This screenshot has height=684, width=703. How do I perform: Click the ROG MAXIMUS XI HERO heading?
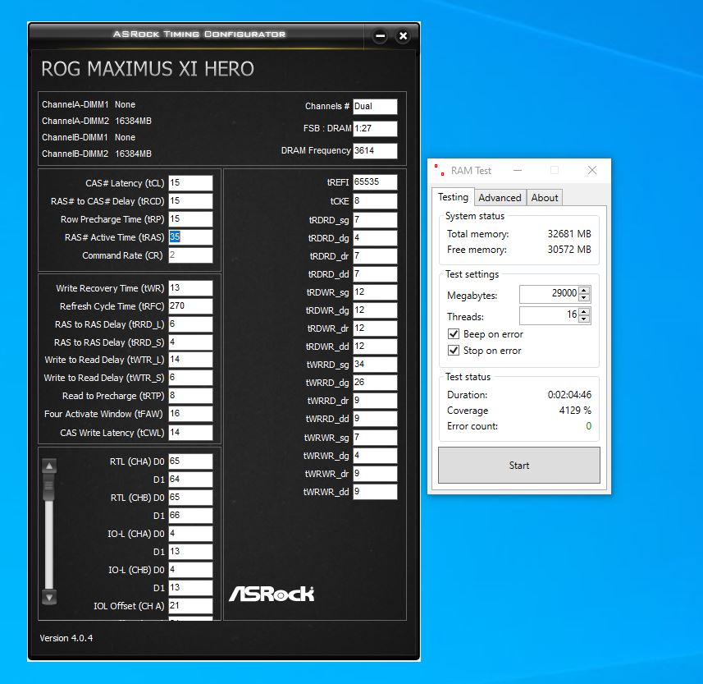click(x=148, y=69)
